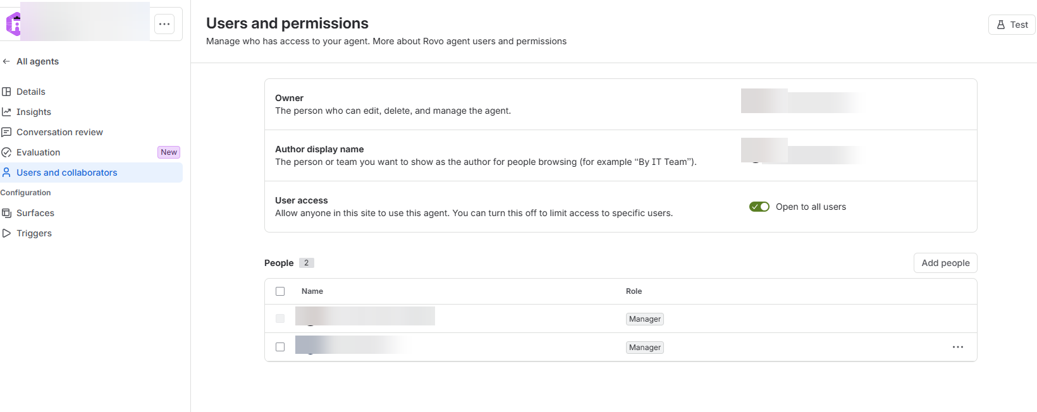Click the People count badge showing 2
Image resolution: width=1037 pixels, height=412 pixels.
pos(306,263)
